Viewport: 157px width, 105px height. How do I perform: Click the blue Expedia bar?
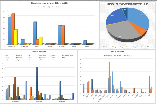[85, 42]
